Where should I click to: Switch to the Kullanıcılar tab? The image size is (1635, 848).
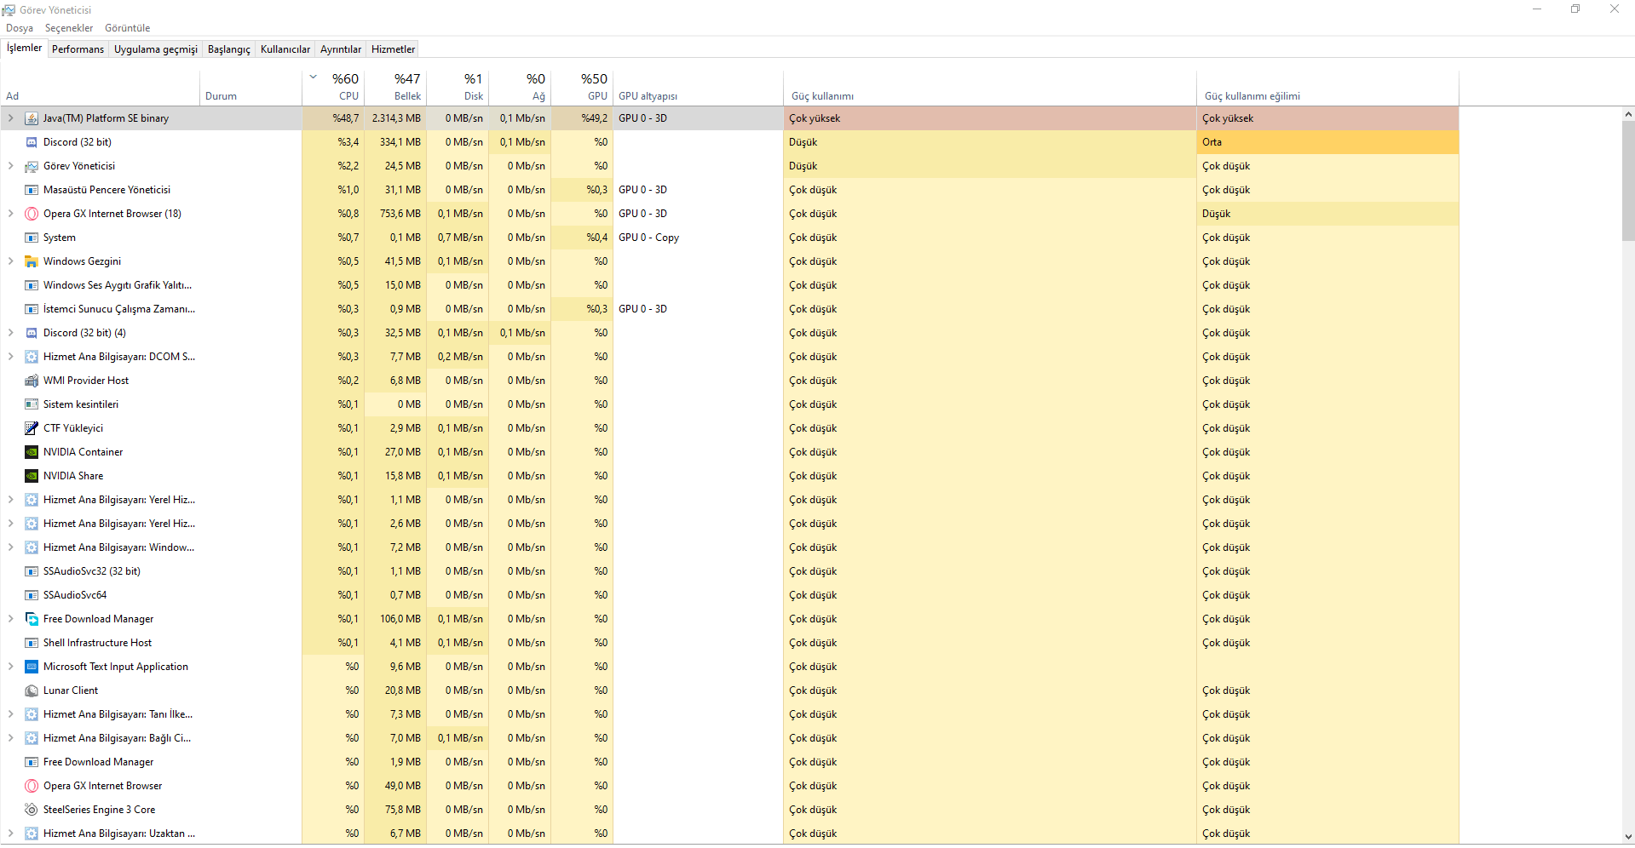click(285, 49)
